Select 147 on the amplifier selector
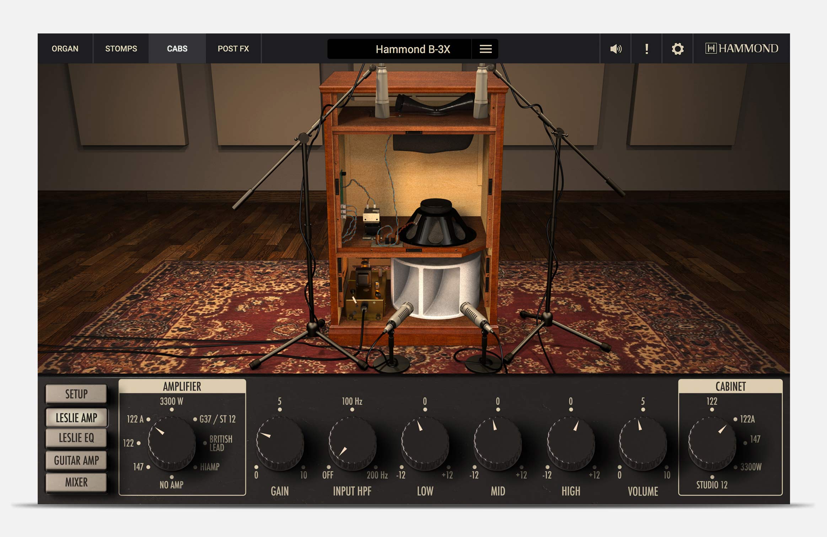Image resolution: width=827 pixels, height=537 pixels. pos(139,467)
